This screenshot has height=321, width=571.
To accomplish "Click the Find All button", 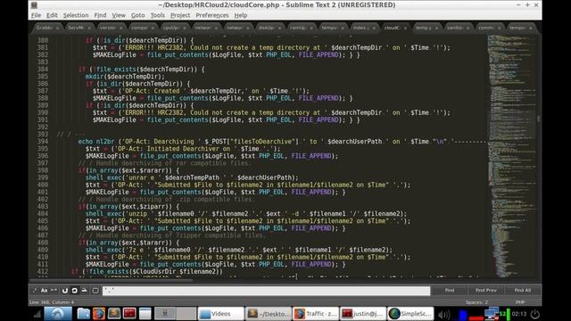I will click(x=522, y=291).
